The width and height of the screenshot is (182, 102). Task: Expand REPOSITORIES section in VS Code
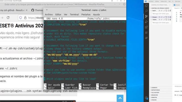coord(155,90)
